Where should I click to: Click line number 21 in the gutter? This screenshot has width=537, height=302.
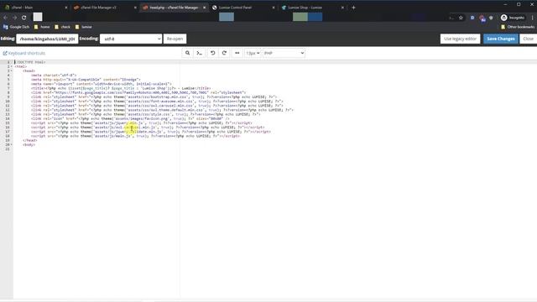pos(8,149)
